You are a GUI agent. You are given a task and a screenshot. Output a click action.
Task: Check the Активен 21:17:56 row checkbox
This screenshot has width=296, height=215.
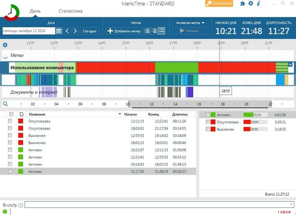tap(10, 171)
